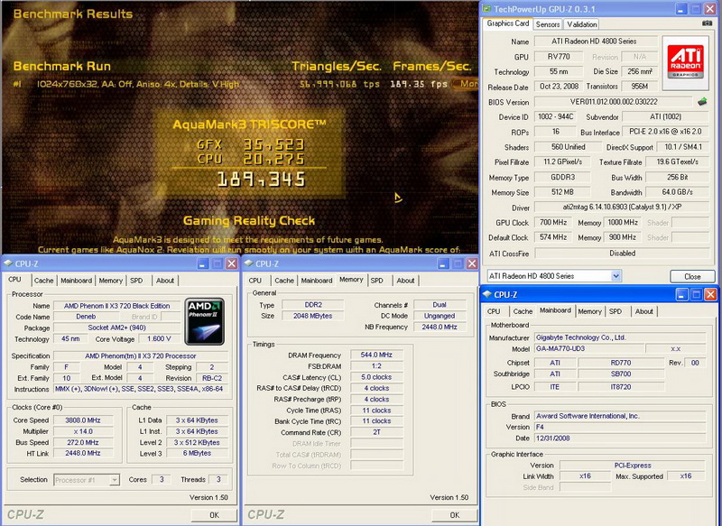Click the CAS# Latency 5.0 clocks value
Image resolution: width=722 pixels, height=526 pixels.
[x=376, y=377]
